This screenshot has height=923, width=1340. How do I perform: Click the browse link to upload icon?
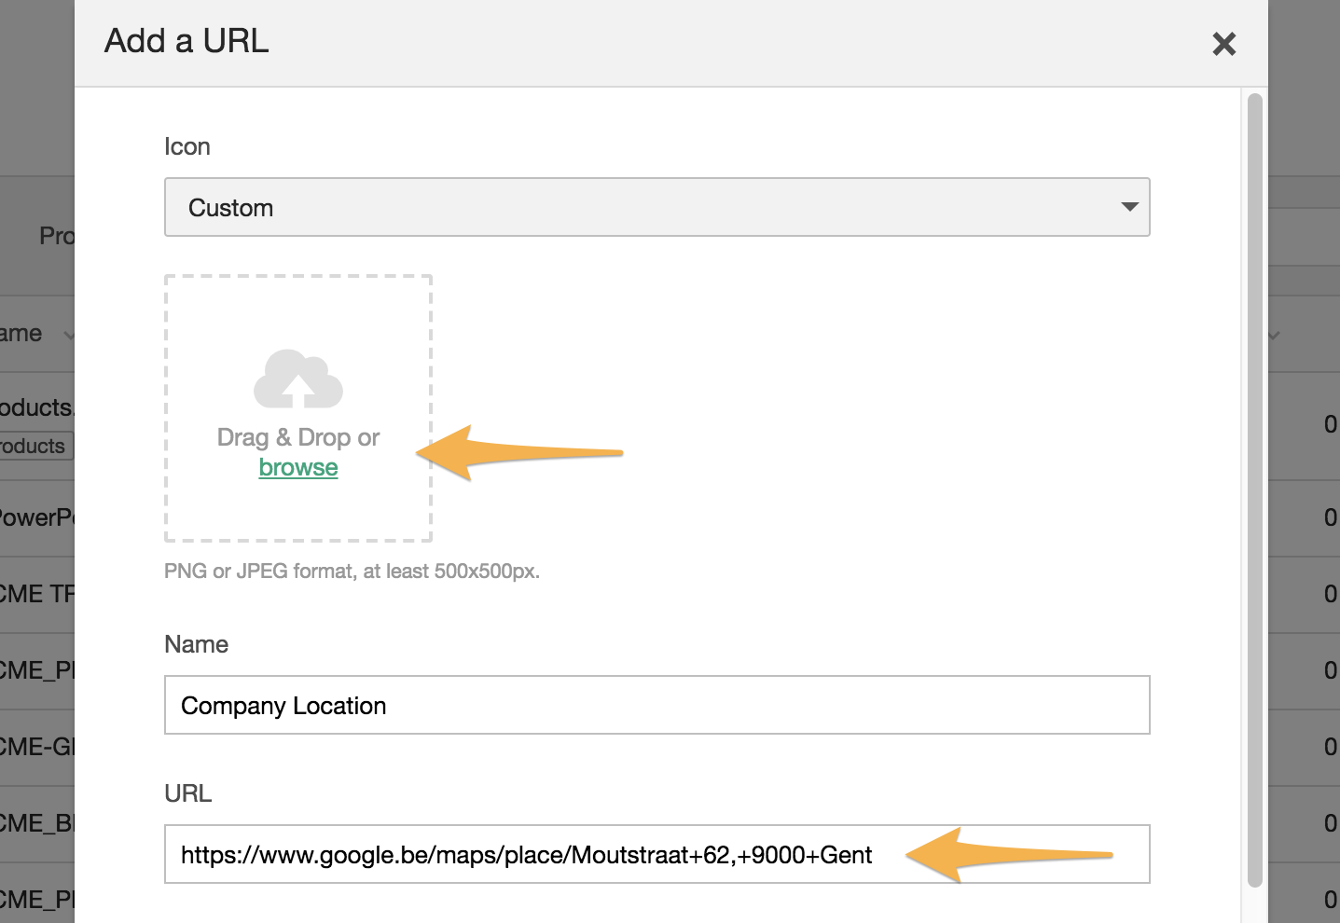pos(298,467)
